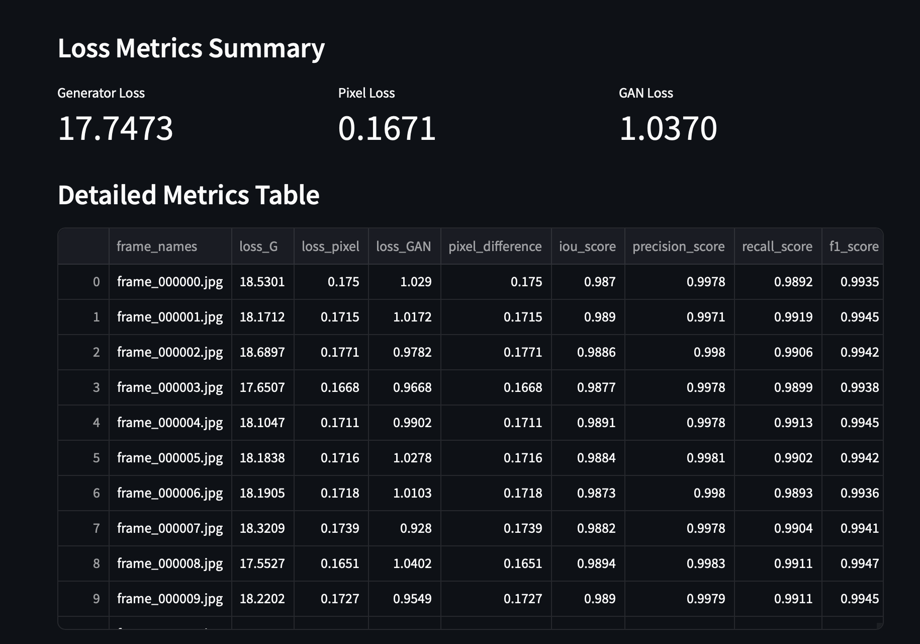Click the Detailed Metrics Table heading

(x=189, y=195)
